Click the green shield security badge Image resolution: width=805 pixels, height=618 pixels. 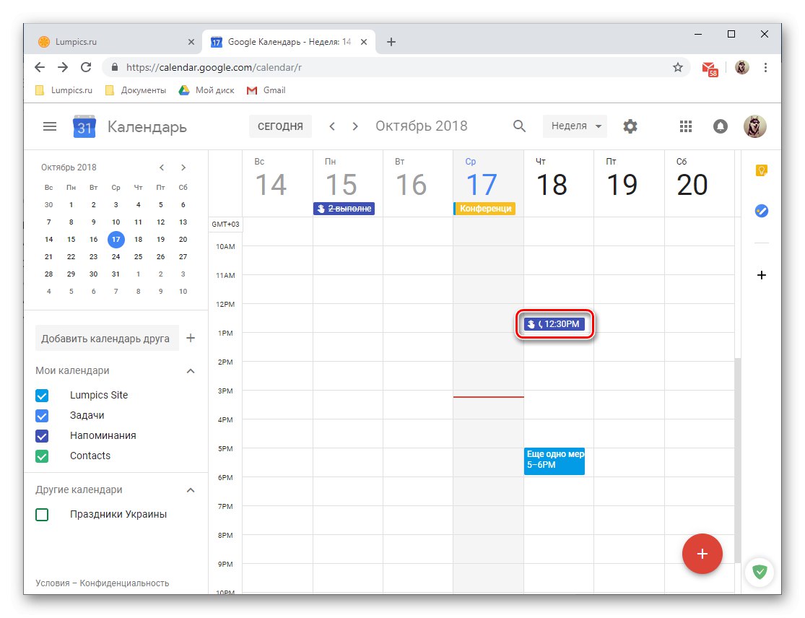coord(760,571)
